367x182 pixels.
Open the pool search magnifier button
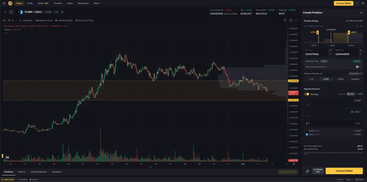(11, 12)
